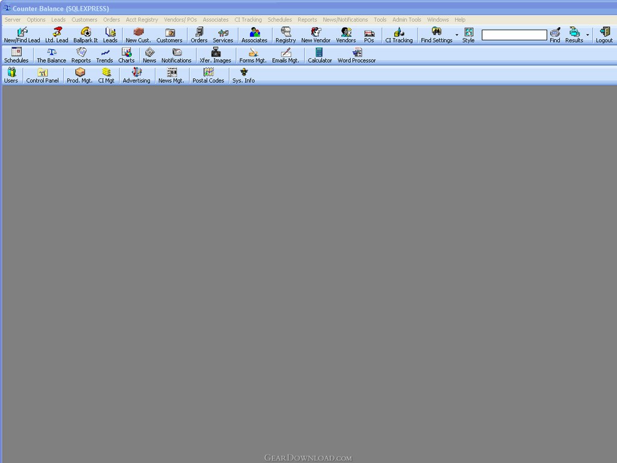The width and height of the screenshot is (617, 463).
Task: Launch the Calculator tool
Action: pyautogui.click(x=320, y=55)
